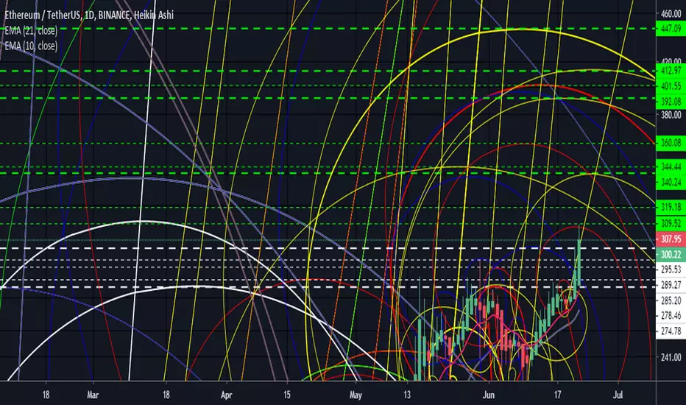This screenshot has height=405, width=686.
Task: Click the 241.00 price axis tick
Action: 671,357
